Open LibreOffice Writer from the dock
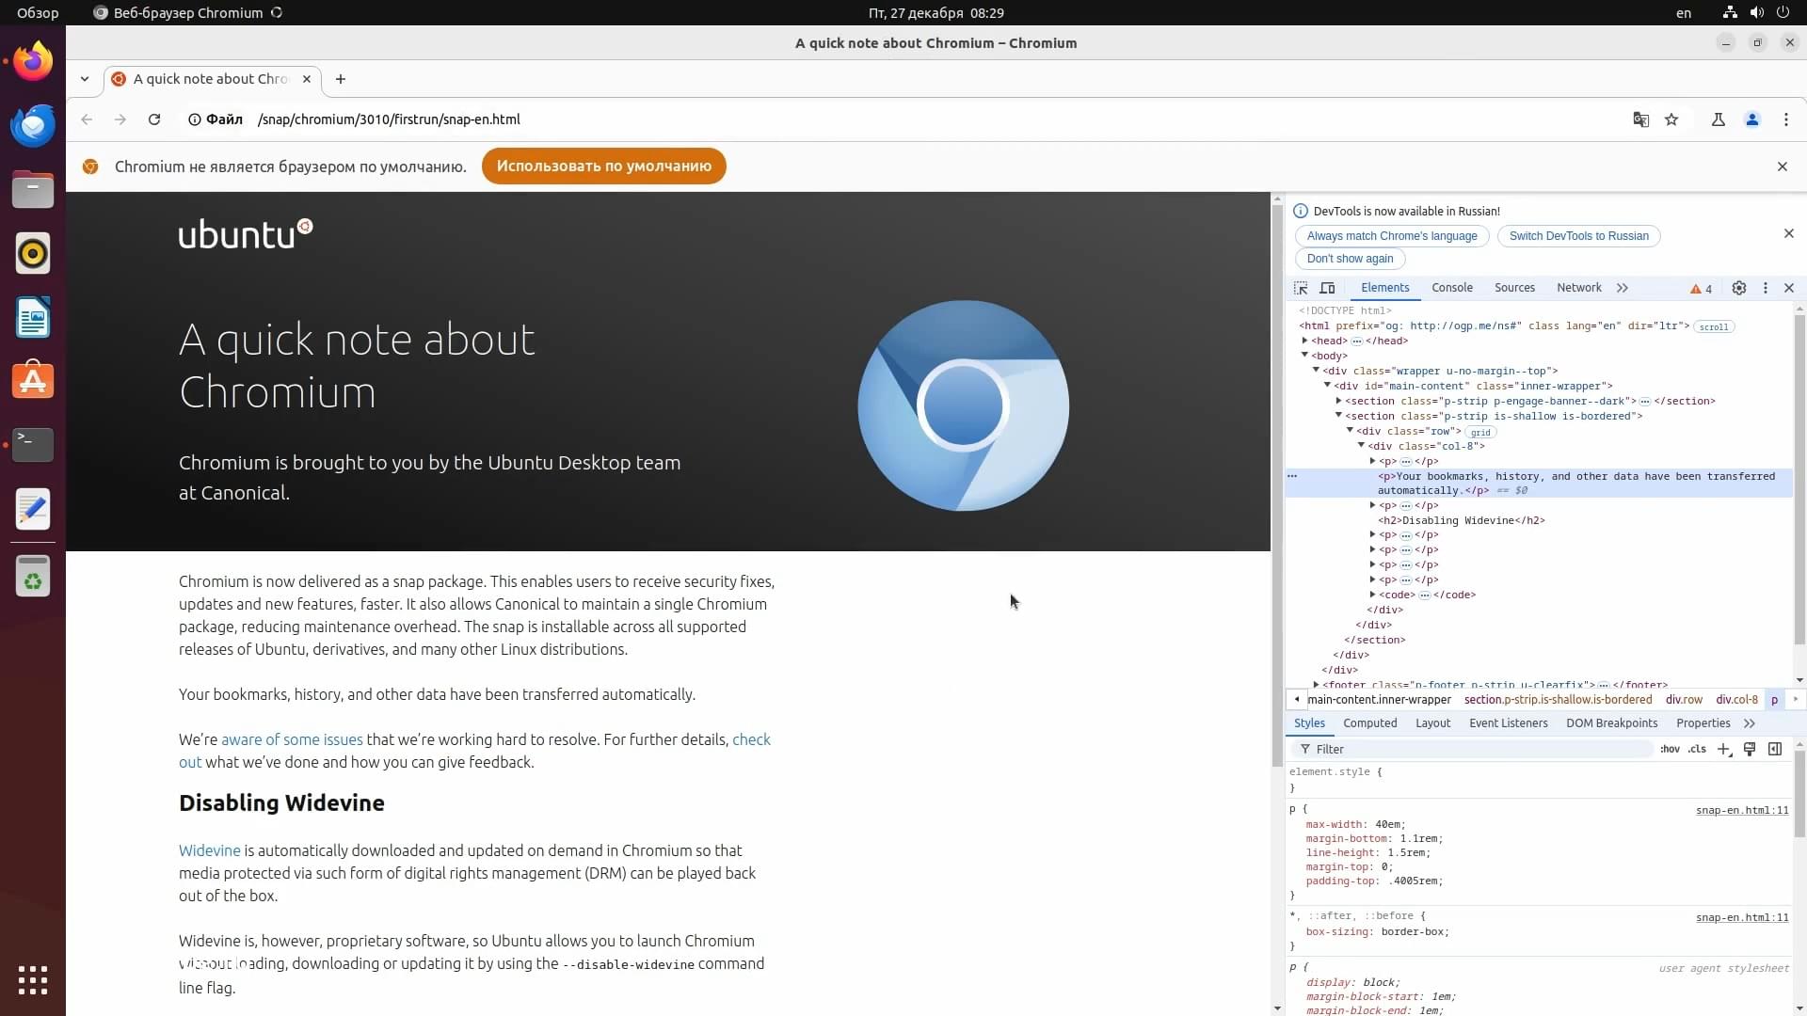 33,317
